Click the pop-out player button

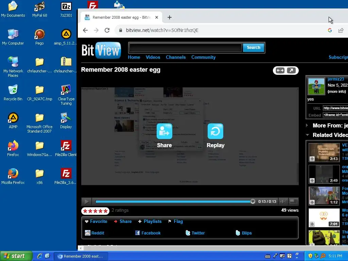tap(291, 71)
